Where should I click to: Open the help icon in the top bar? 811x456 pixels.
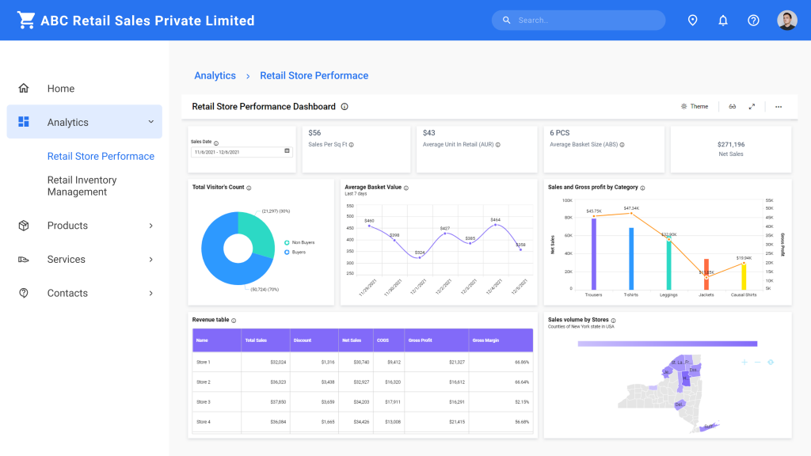(753, 20)
